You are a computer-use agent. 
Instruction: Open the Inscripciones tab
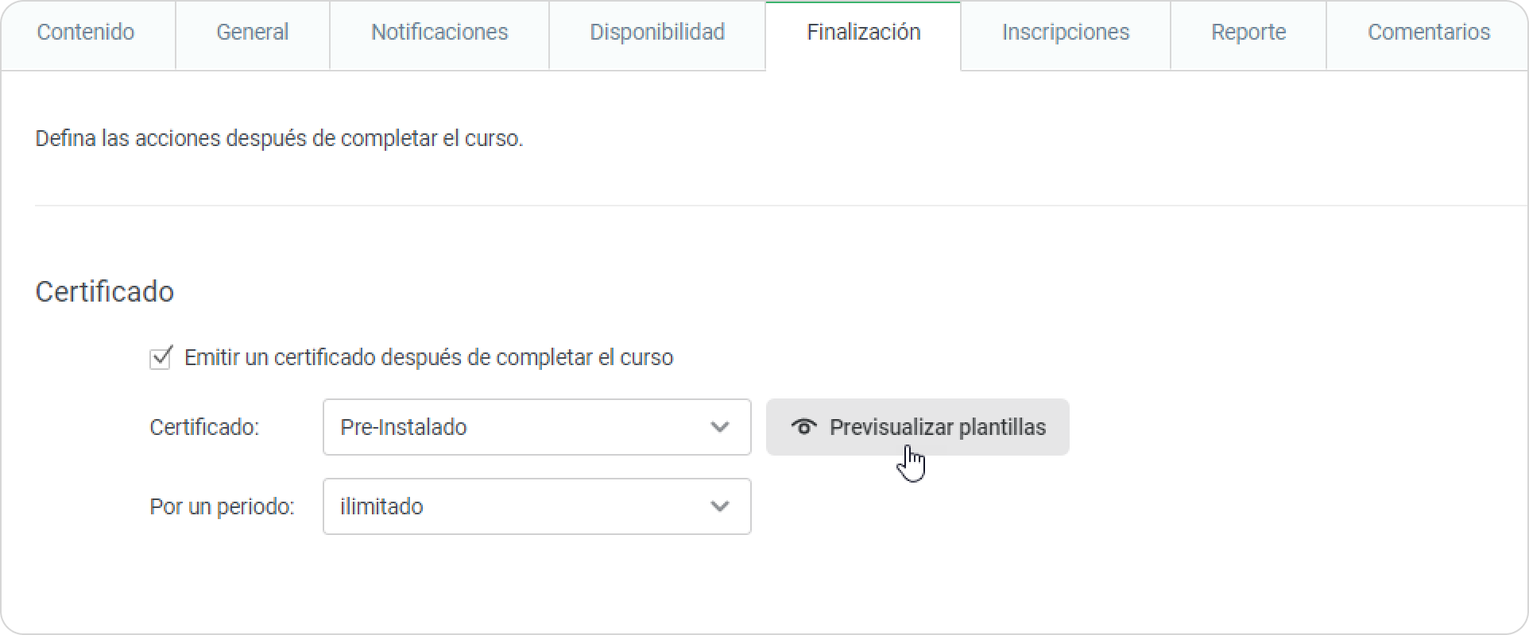(1065, 33)
